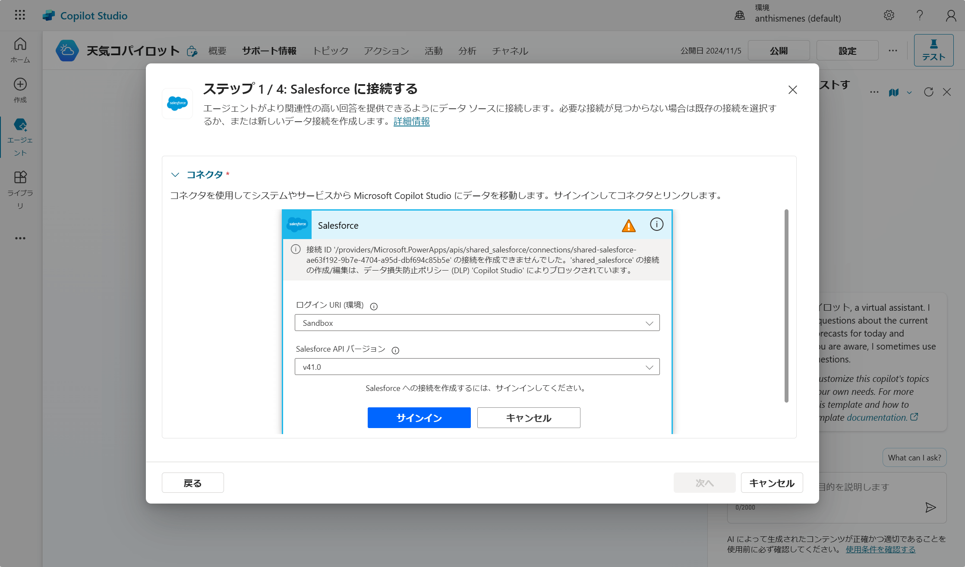Open the help question mark icon

coord(920,16)
